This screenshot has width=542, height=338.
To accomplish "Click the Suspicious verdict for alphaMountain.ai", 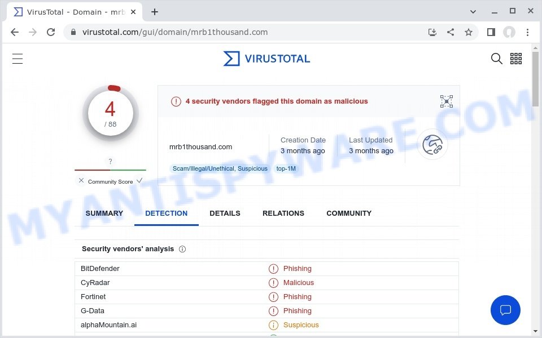I will pyautogui.click(x=301, y=325).
